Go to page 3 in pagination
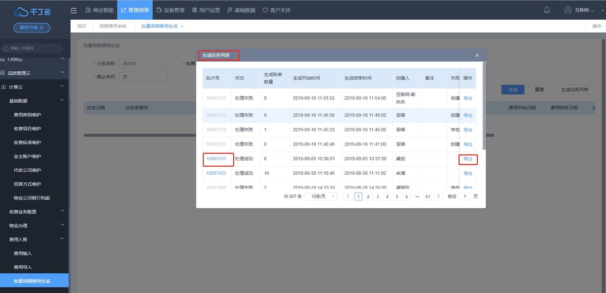606x293 pixels. [x=377, y=197]
